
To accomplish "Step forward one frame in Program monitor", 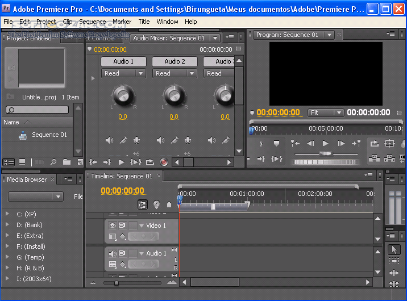I will (x=340, y=144).
